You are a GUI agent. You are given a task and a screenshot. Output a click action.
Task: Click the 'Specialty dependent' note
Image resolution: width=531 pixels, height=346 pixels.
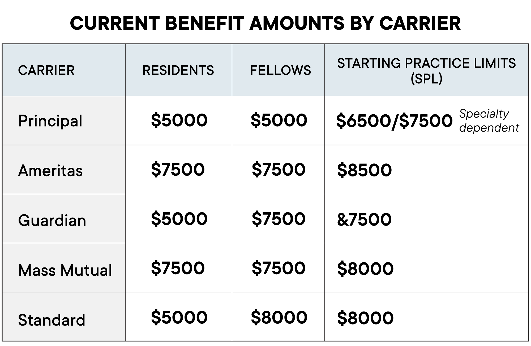[x=489, y=121]
